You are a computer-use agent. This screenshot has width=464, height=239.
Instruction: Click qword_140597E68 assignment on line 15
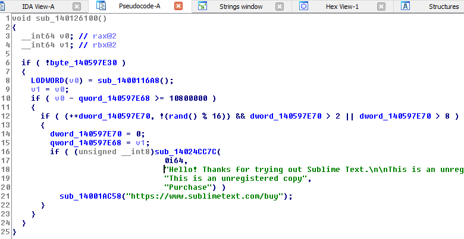point(86,142)
